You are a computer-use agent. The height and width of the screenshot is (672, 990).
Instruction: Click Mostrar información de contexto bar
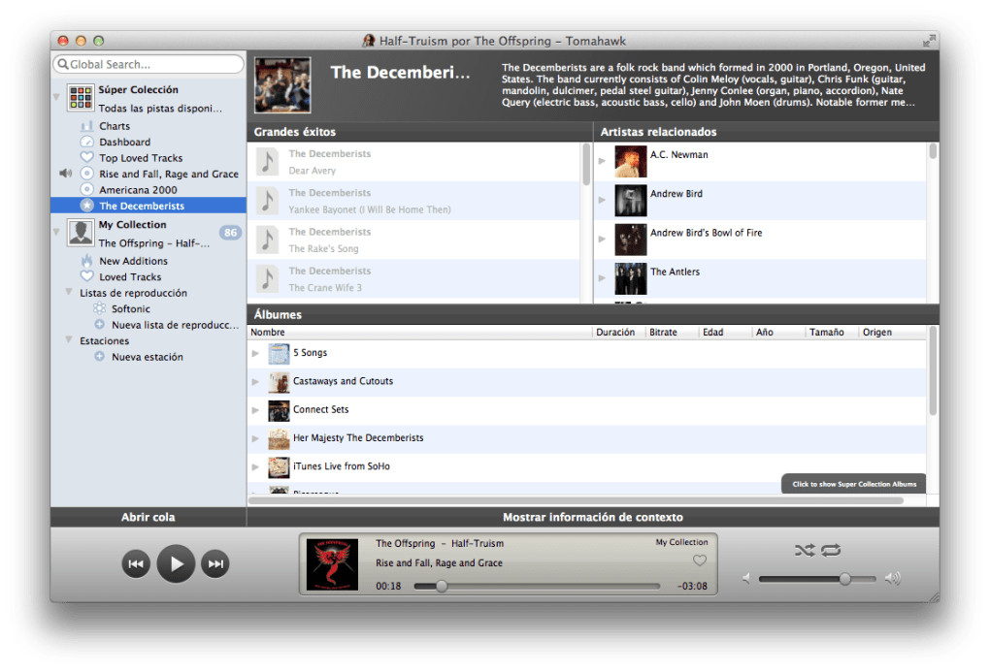tap(593, 518)
